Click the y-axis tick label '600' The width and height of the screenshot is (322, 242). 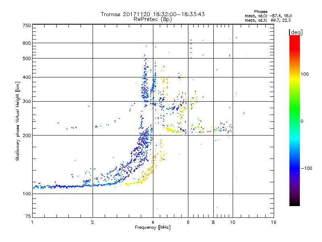(x=27, y=43)
